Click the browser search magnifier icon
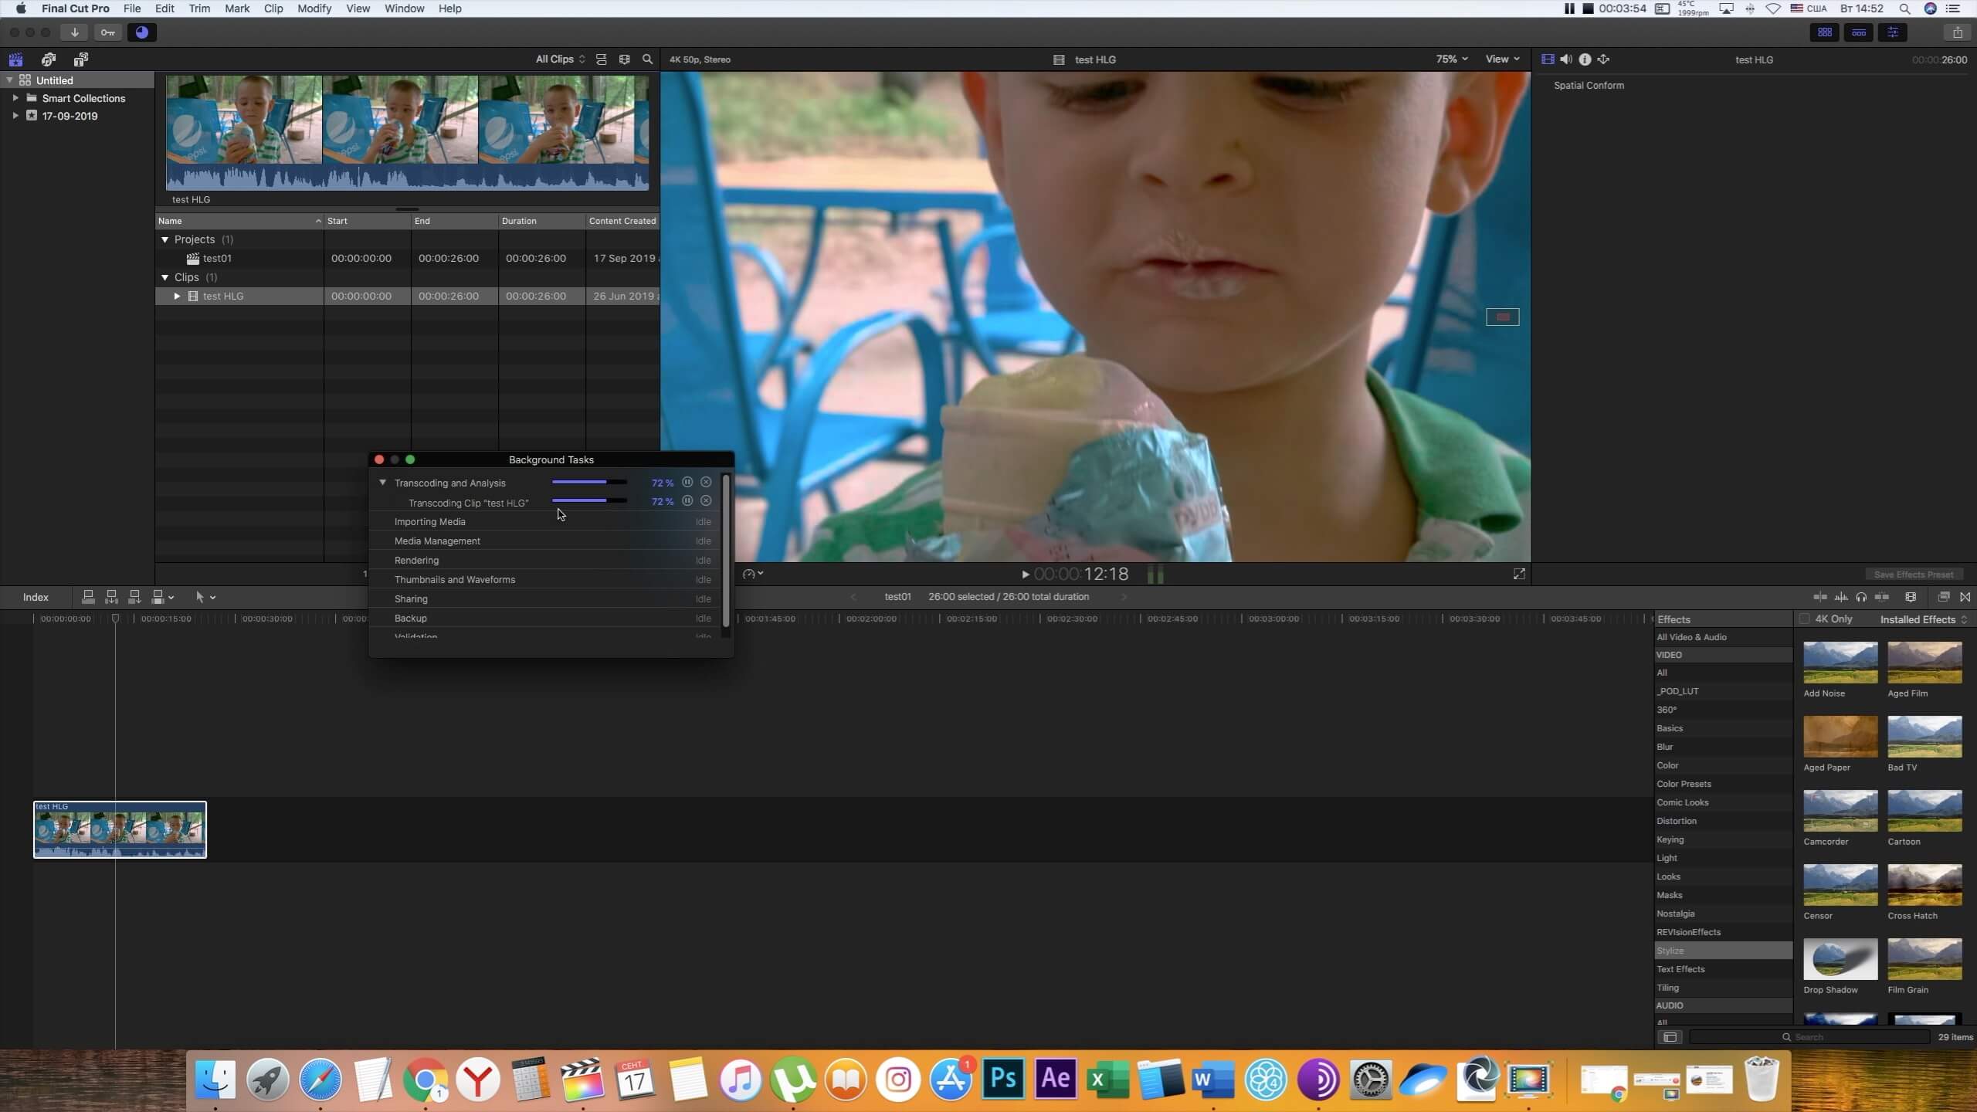1977x1112 pixels. (648, 59)
